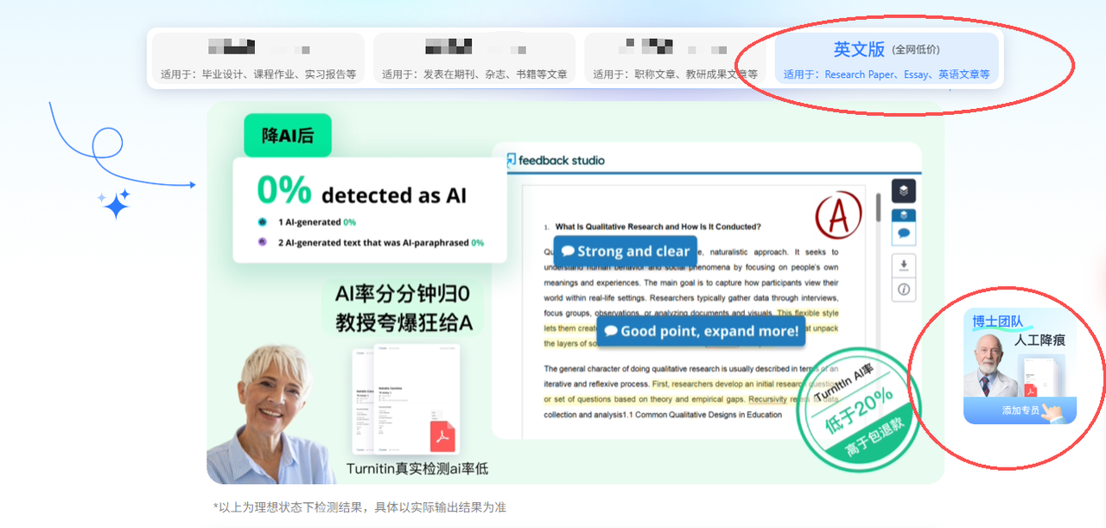Open tab for 毕业设计、课程作业、实习报告
This screenshot has height=528, width=1106.
click(258, 59)
